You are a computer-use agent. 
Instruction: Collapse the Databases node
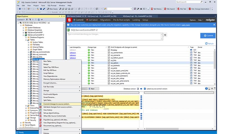[21, 25]
